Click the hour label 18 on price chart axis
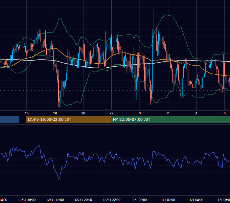230x203 pixels. tap(55, 113)
